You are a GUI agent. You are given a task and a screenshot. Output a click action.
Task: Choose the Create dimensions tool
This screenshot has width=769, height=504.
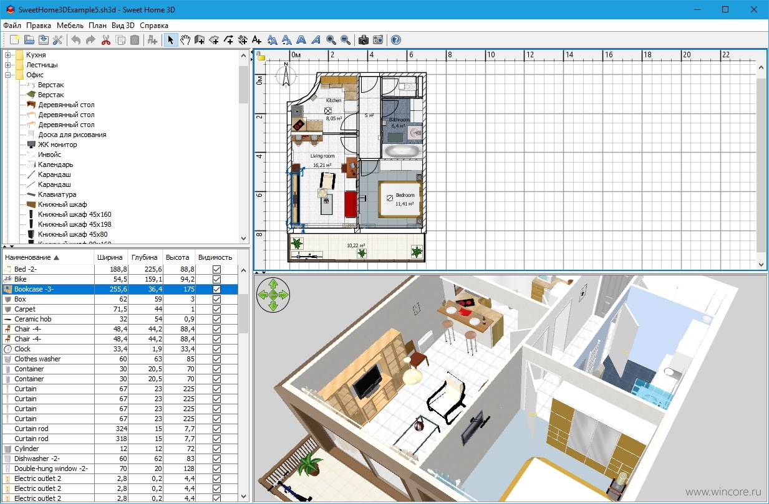click(243, 40)
